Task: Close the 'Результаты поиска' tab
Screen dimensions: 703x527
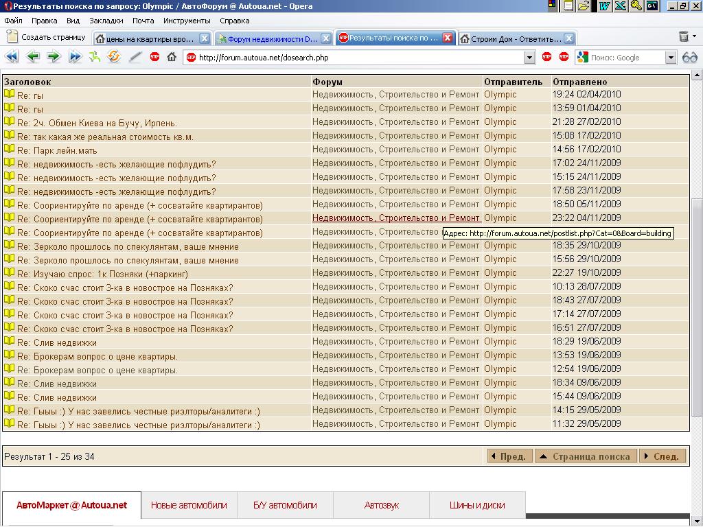Action: (448, 38)
